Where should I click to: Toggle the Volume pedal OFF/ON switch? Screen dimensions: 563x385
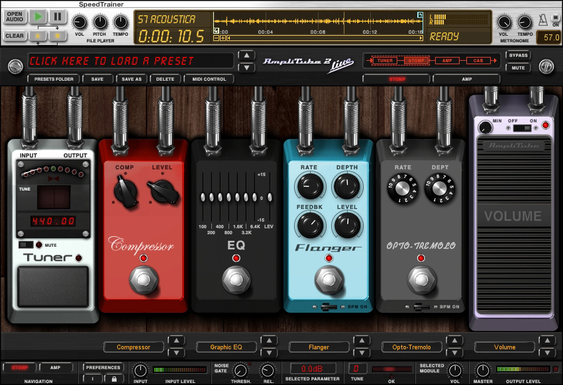522,128
